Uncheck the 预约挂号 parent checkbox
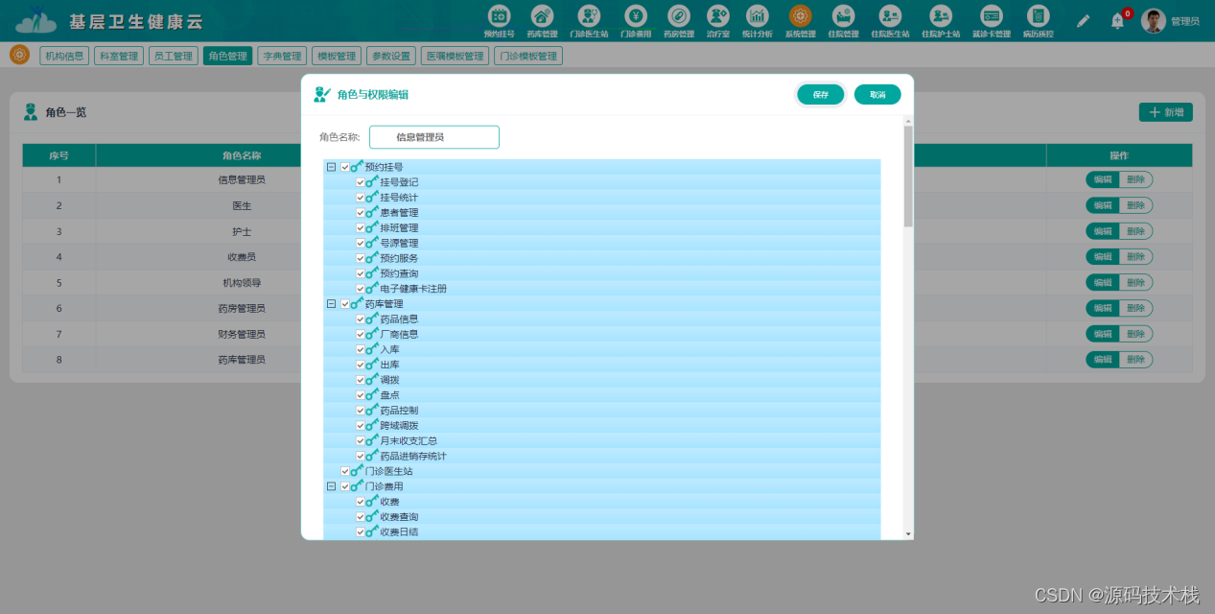Screen dimensions: 1215x614 pos(345,167)
